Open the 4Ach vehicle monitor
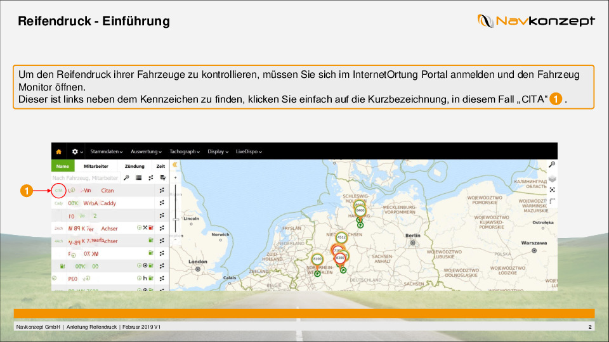The width and height of the screenshot is (609, 342). (x=58, y=241)
